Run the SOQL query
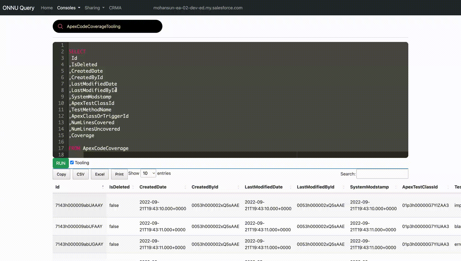Screen dimensions: 461x261 (x=61, y=163)
